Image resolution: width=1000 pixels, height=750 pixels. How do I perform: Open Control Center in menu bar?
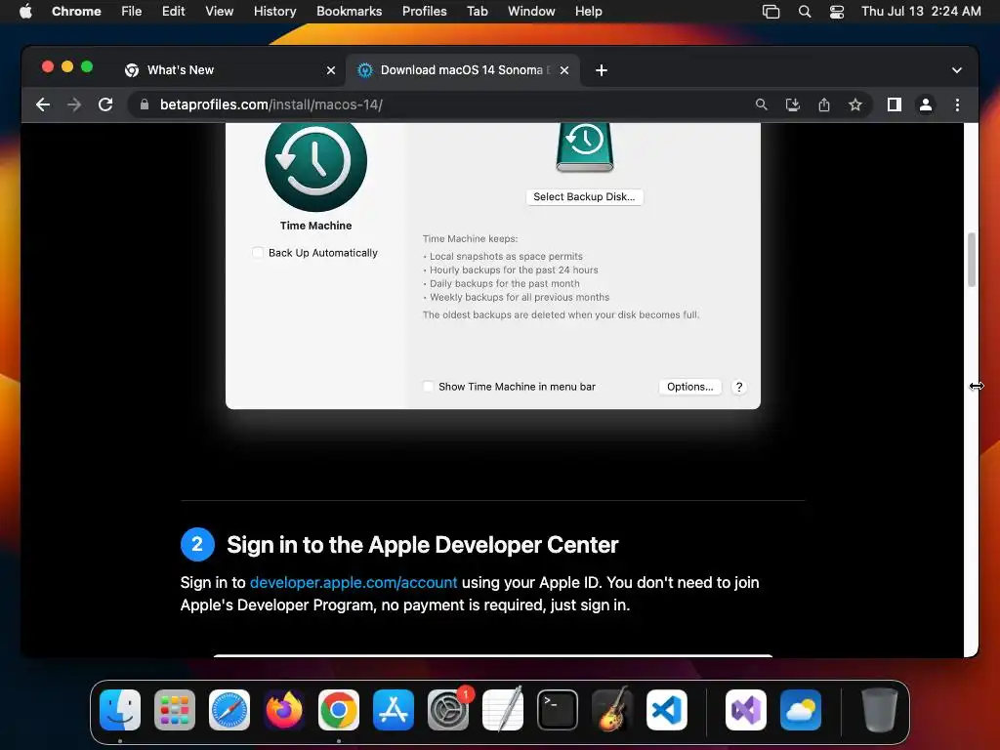coord(837,11)
